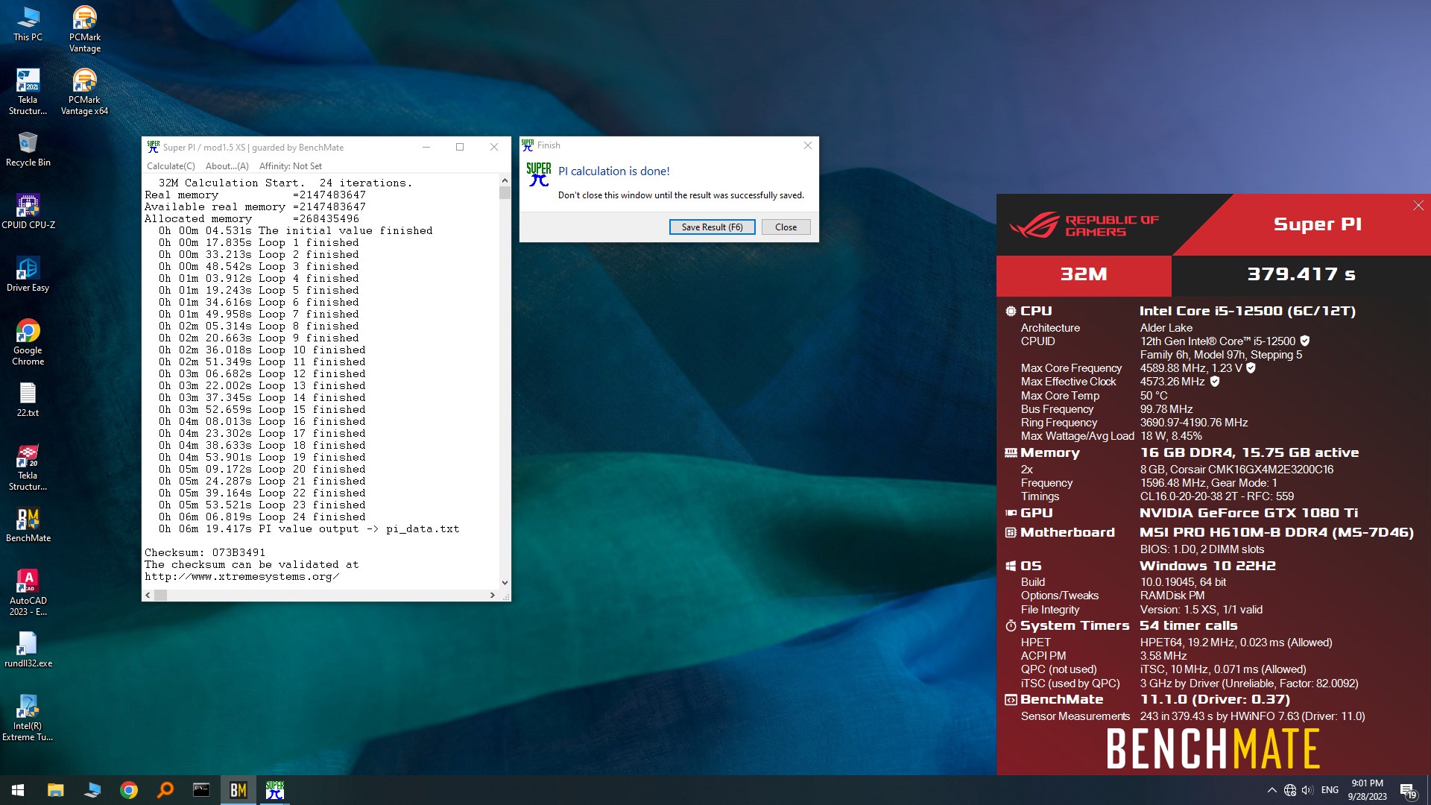Open the Recycle Bin icon
Viewport: 1431px width, 805px height.
28,149
